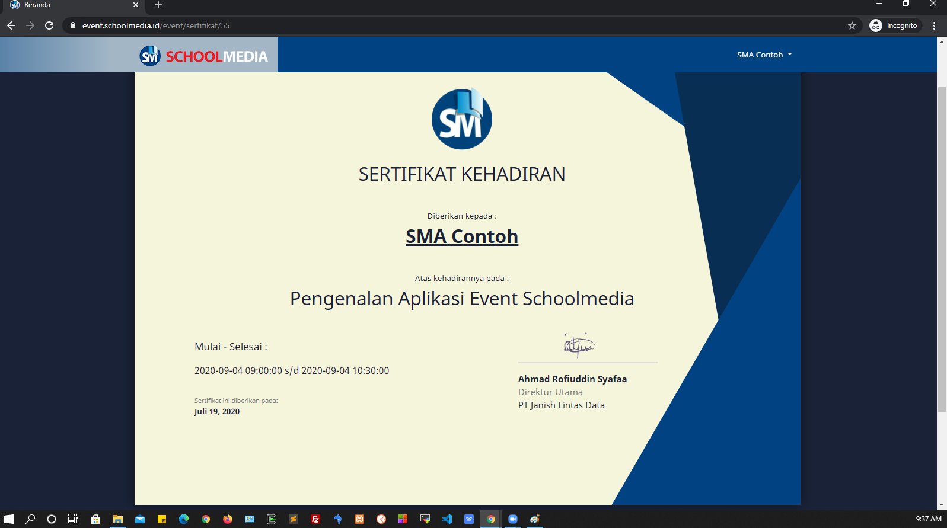
Task: Go forward in browser history
Action: click(x=30, y=25)
